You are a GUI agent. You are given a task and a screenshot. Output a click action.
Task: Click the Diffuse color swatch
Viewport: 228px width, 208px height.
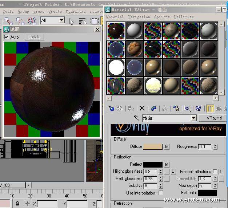[152, 146]
